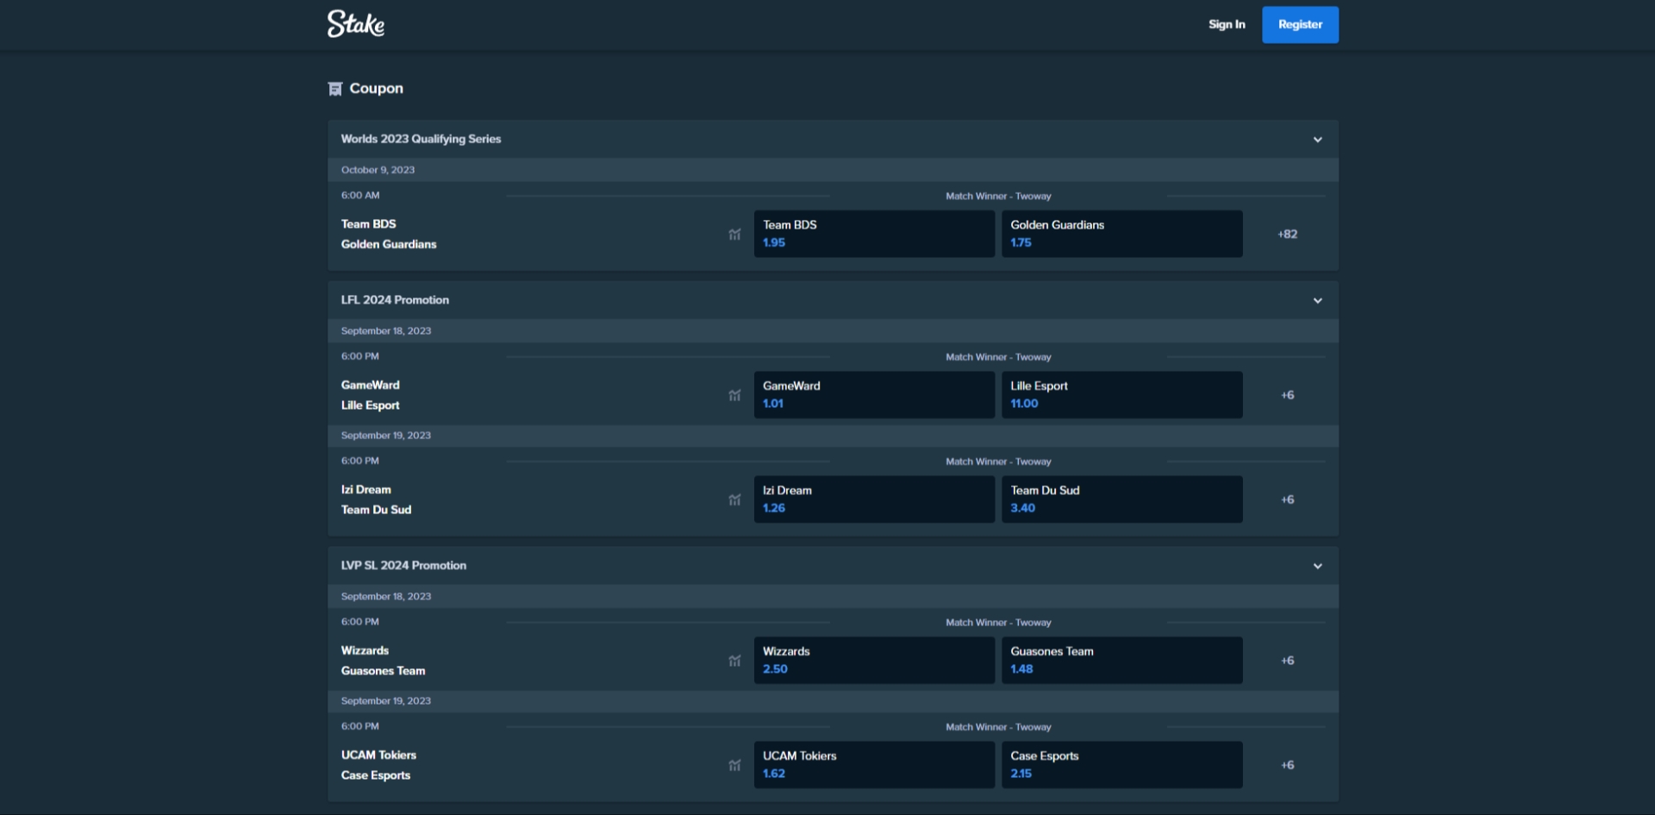The image size is (1655, 815).
Task: Click LFL 2024 Promotion title
Action: tap(395, 300)
